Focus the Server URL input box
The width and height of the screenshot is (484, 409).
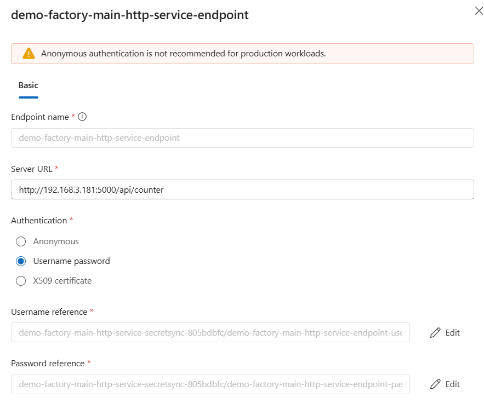(242, 190)
